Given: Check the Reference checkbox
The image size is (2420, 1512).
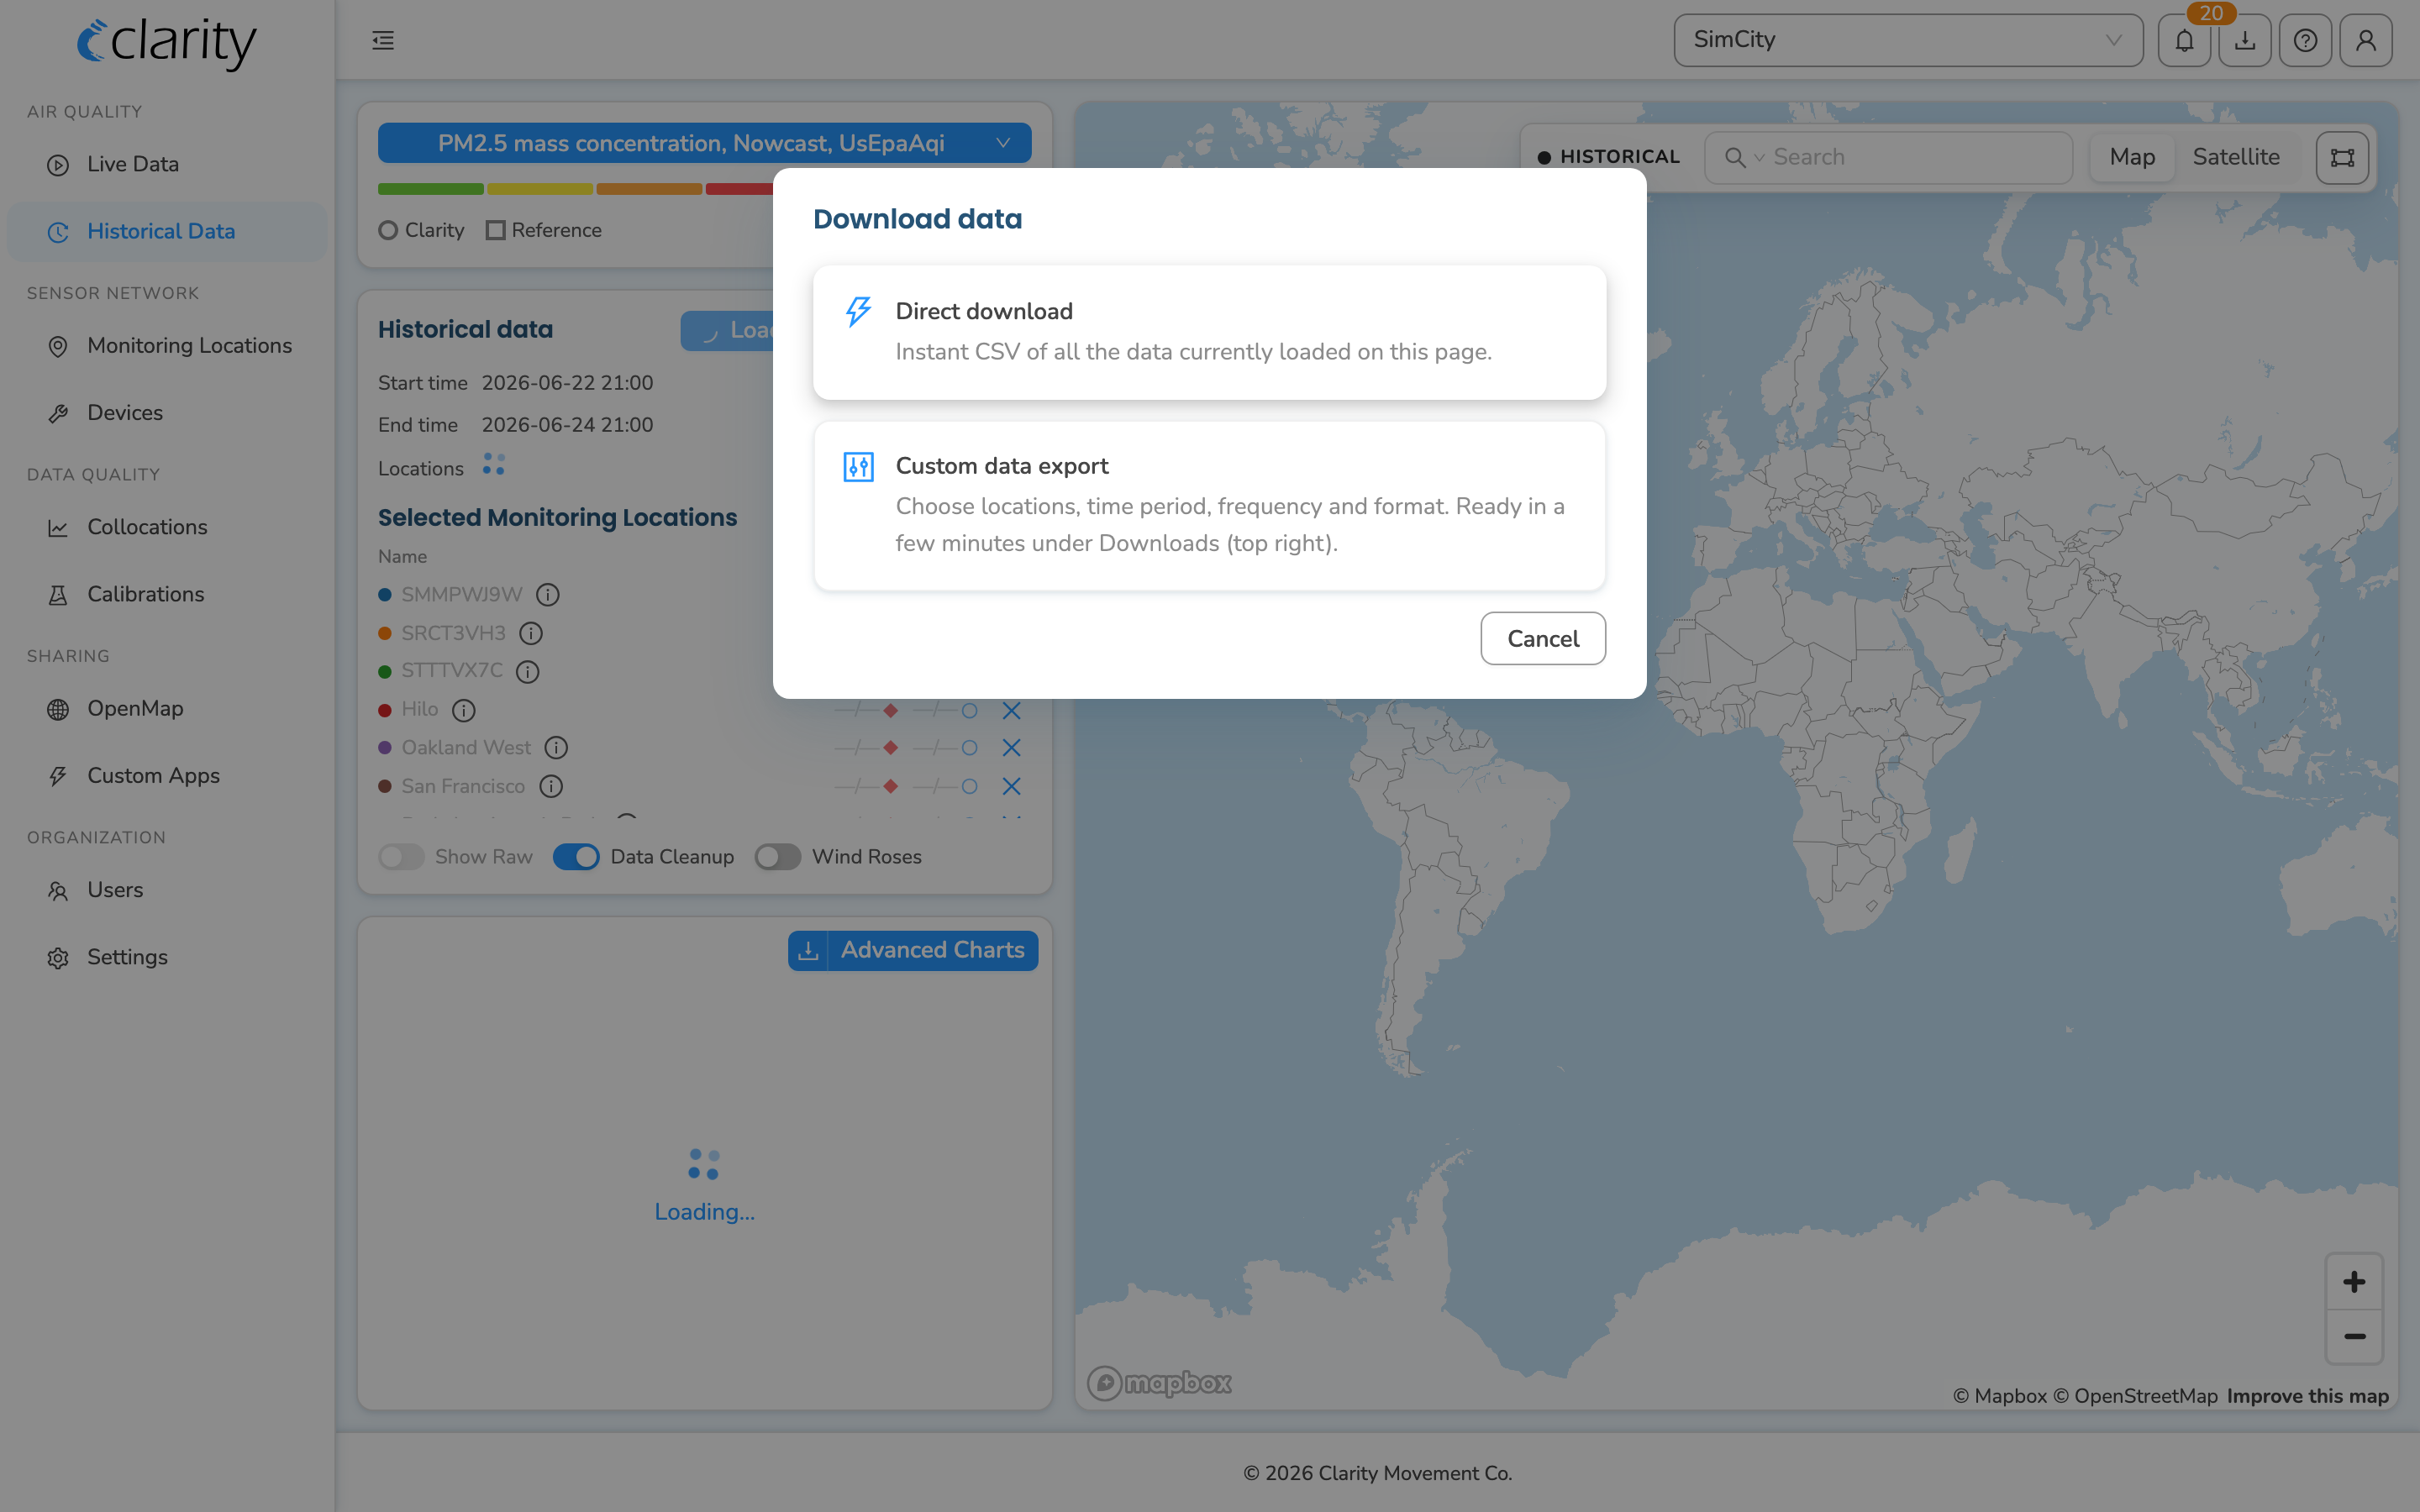Looking at the screenshot, I should [495, 230].
